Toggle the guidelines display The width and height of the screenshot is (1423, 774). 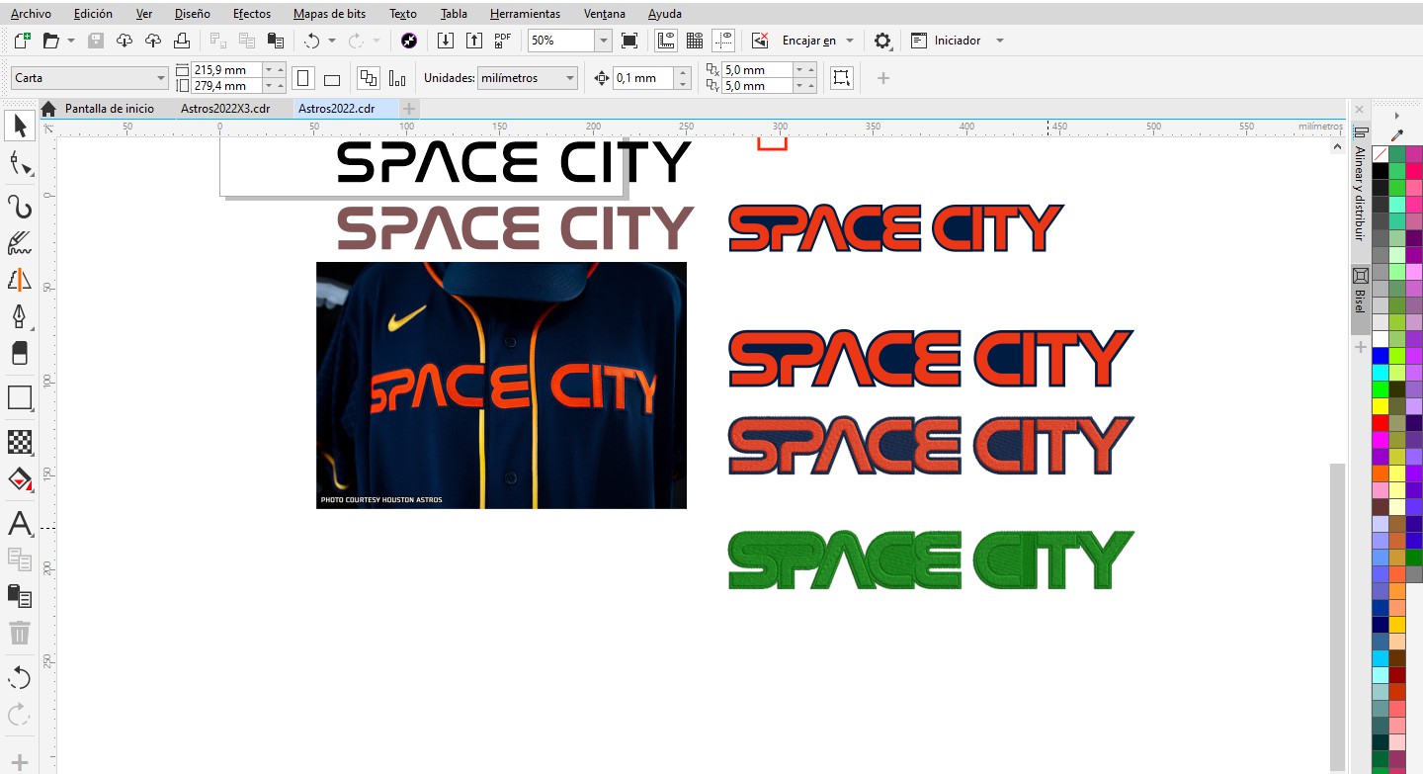click(x=724, y=41)
